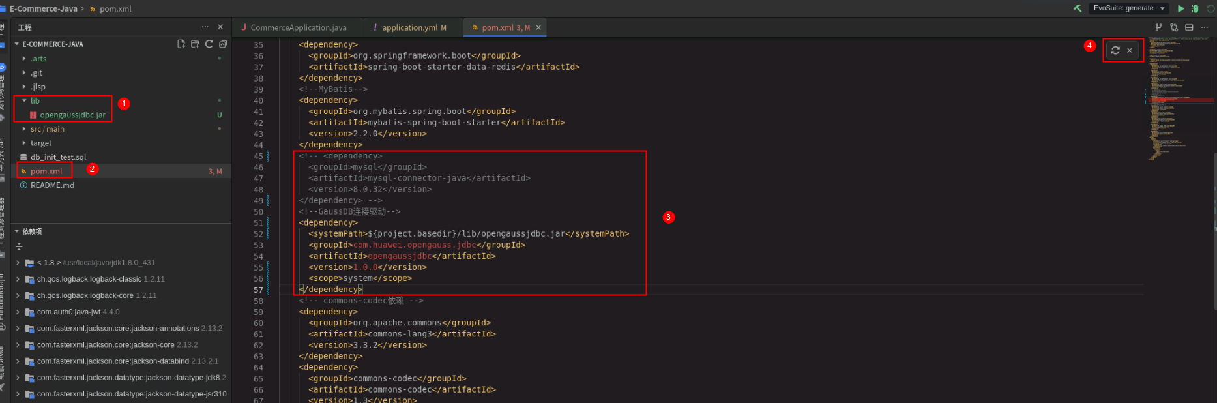Click the collapse-all icon under 依赖项
Screen dimensions: 1217x403
(19, 246)
